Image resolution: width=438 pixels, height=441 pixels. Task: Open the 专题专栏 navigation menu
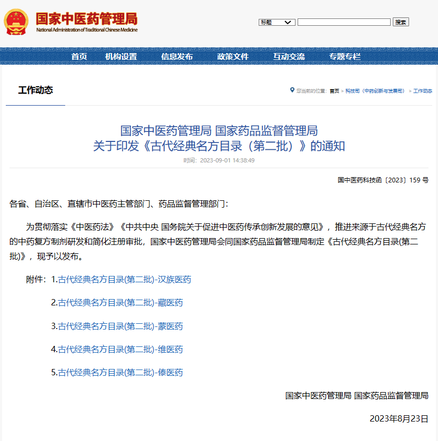pyautogui.click(x=344, y=57)
